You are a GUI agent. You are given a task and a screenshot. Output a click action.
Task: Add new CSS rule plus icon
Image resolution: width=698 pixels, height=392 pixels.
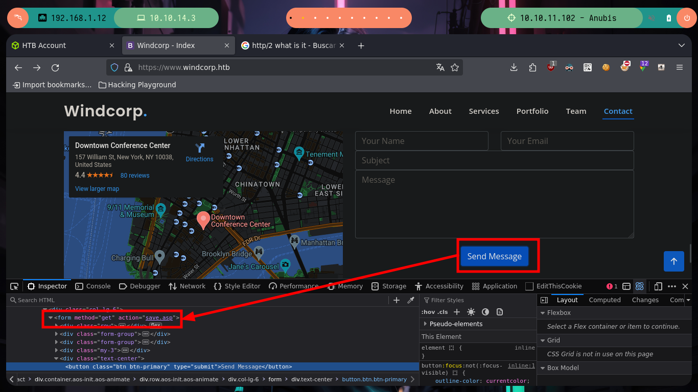point(457,312)
